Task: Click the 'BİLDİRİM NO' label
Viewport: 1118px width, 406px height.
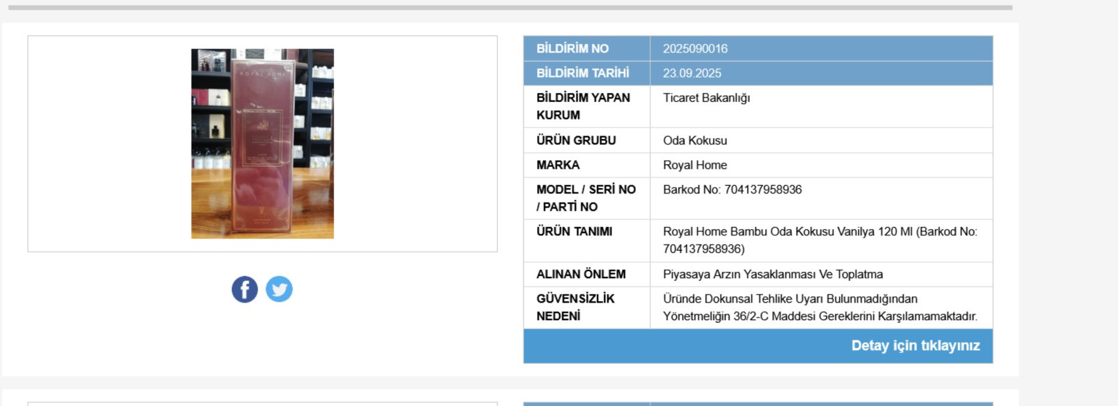Action: [572, 49]
